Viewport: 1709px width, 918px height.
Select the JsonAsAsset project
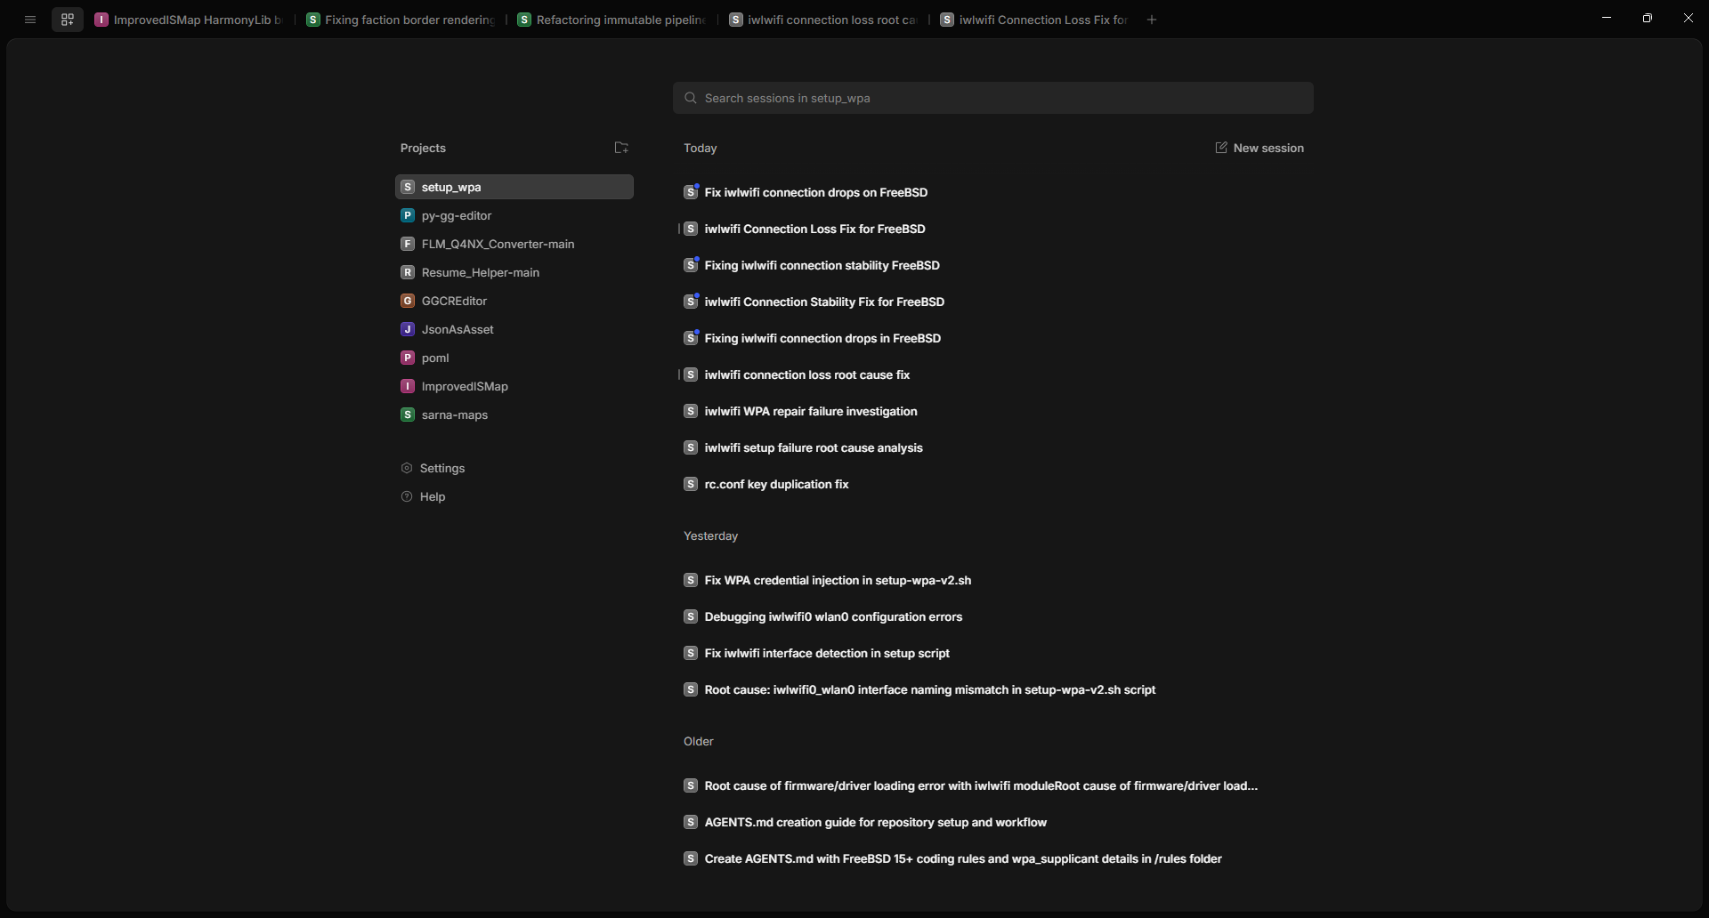coord(514,329)
